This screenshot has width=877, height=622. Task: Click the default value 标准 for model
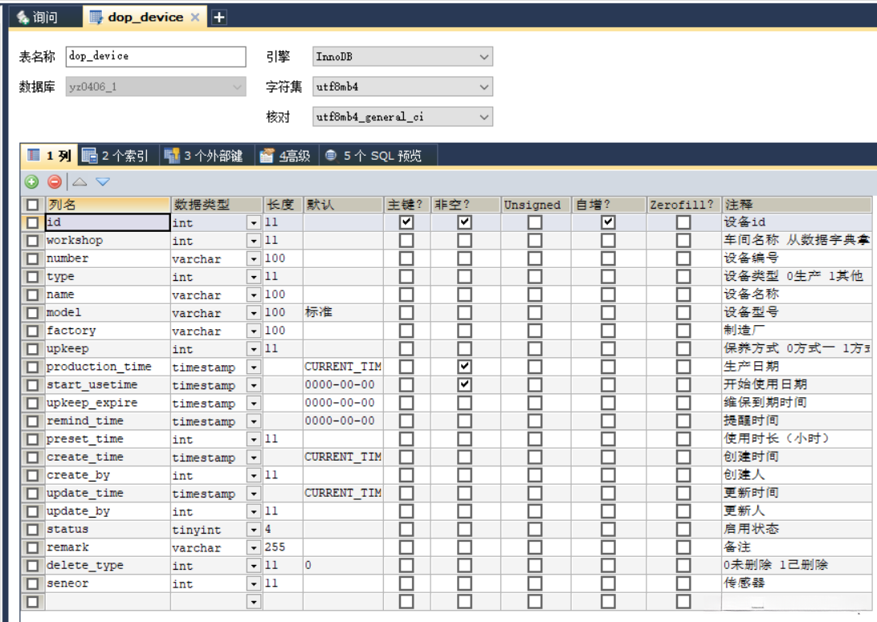pyautogui.click(x=319, y=312)
